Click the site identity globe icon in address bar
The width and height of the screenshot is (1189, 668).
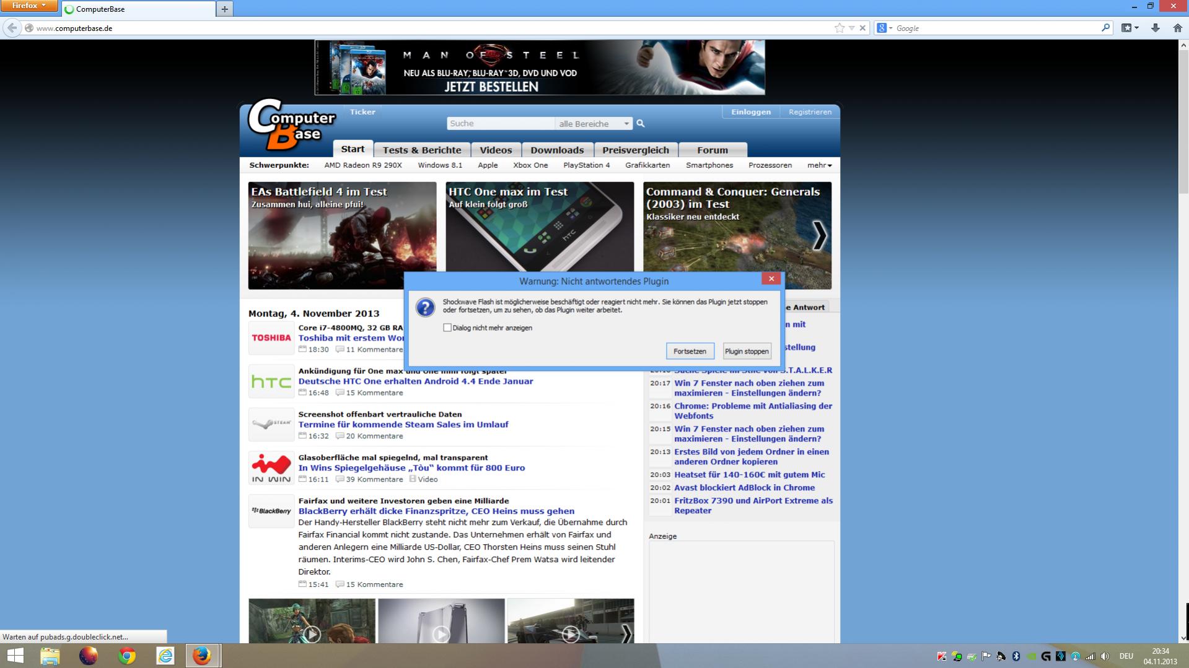tap(29, 28)
